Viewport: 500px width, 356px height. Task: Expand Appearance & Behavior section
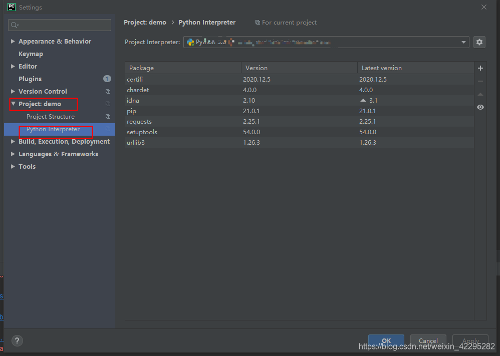(x=13, y=41)
